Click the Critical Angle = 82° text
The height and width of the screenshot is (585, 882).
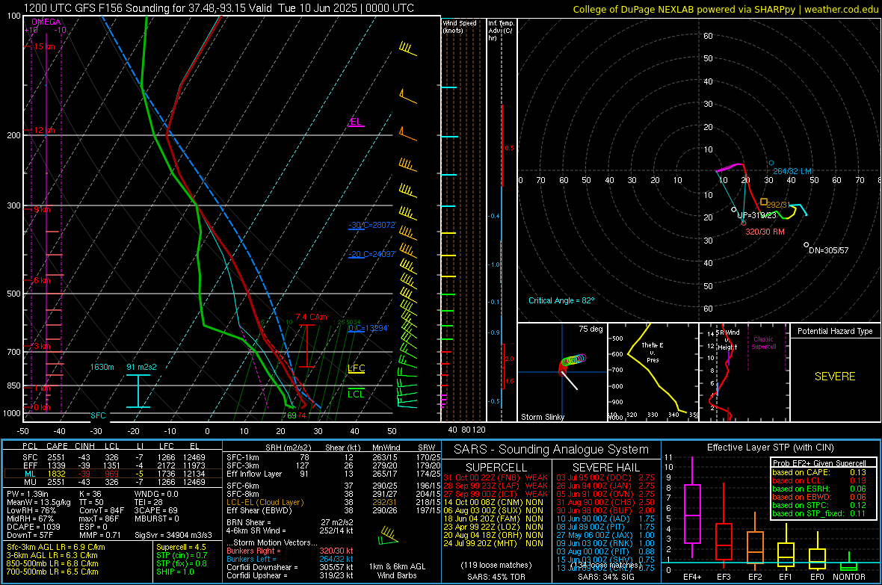tap(561, 300)
